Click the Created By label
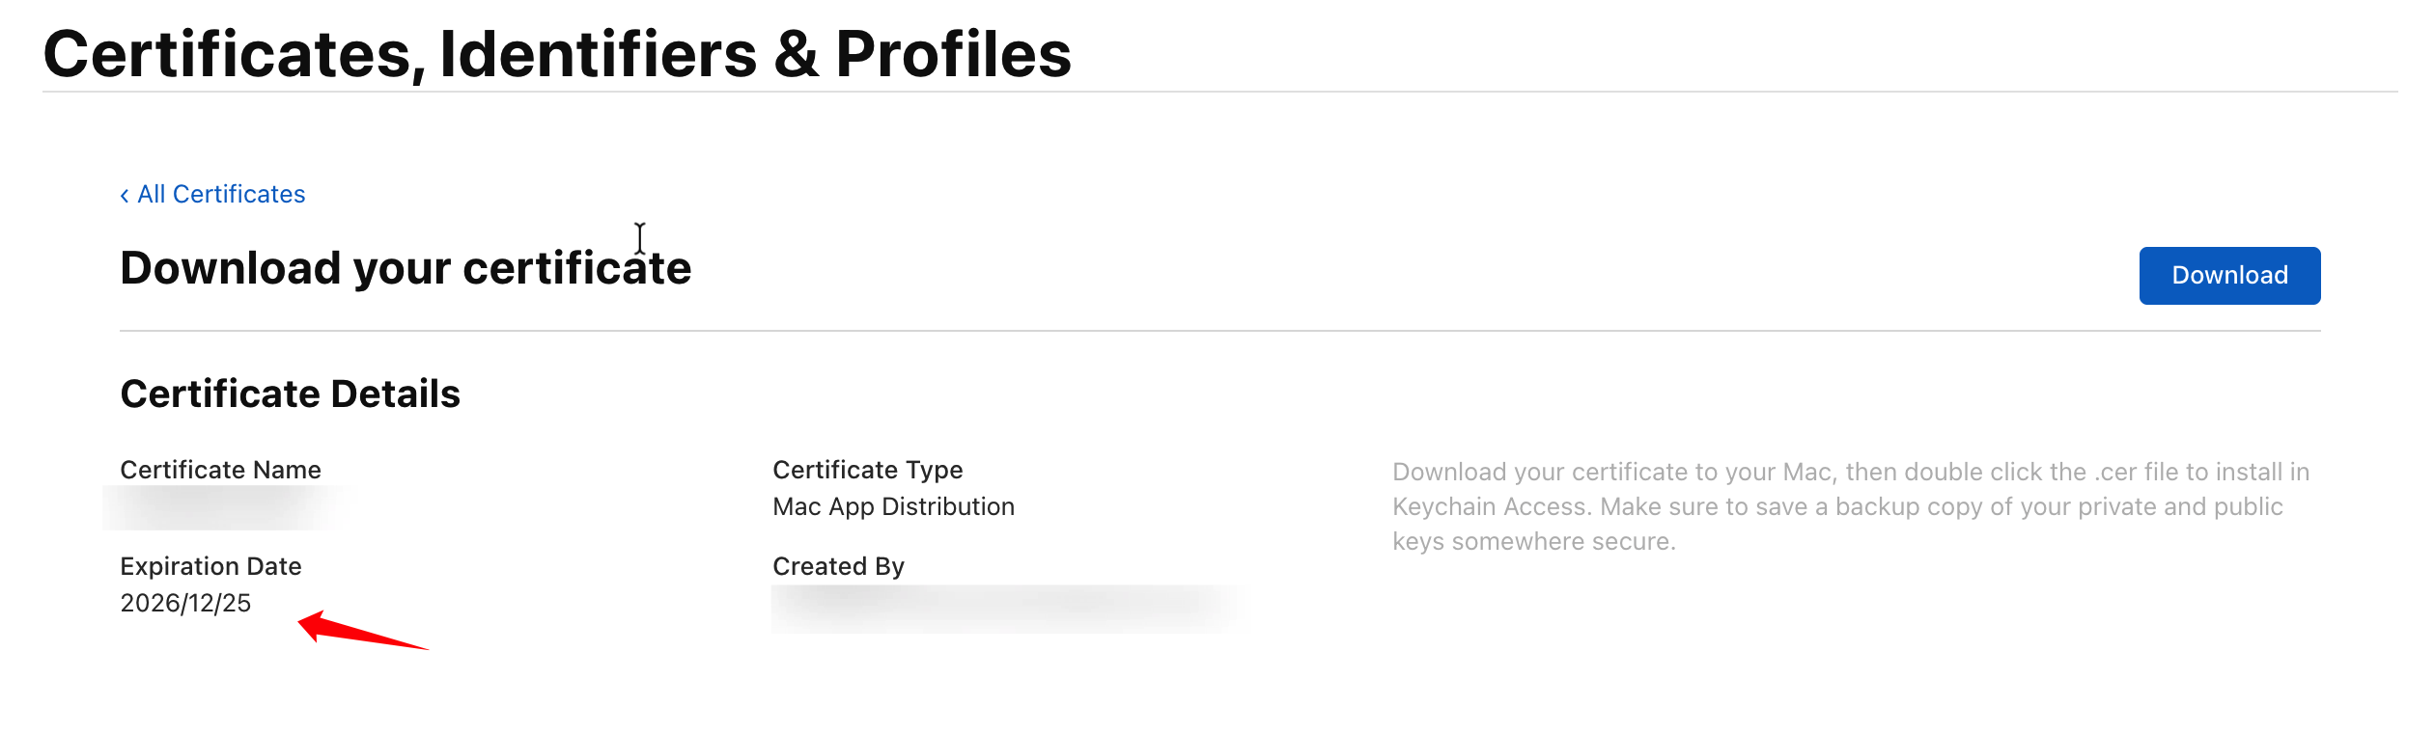This screenshot has width=2435, height=733. point(838,566)
